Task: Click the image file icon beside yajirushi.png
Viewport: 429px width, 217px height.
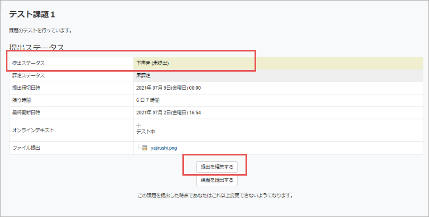Action: pyautogui.click(x=144, y=147)
